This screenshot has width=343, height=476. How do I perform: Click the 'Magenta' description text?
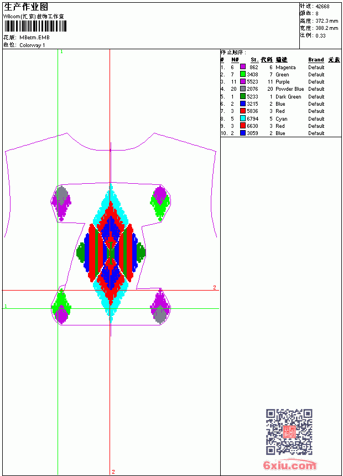[285, 67]
